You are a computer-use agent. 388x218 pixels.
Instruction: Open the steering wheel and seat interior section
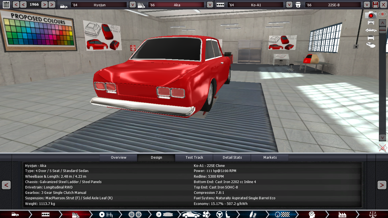[x=223, y=214]
